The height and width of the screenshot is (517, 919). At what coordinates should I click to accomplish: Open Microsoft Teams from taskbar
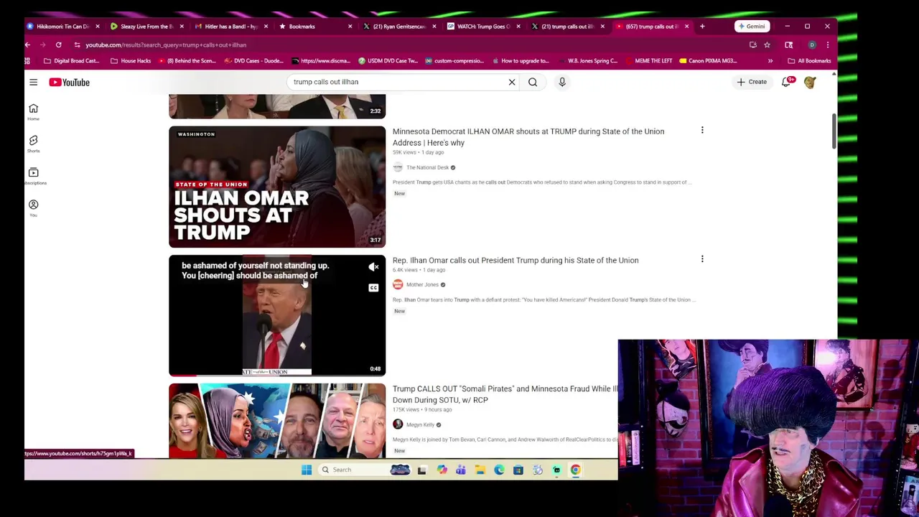(x=460, y=470)
